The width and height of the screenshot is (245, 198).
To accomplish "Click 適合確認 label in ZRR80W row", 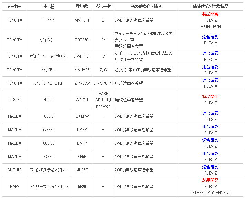I will coord(211,80).
